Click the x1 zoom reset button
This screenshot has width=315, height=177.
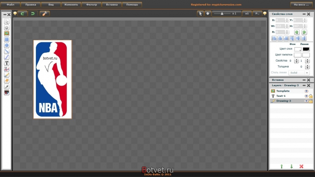[247, 13]
